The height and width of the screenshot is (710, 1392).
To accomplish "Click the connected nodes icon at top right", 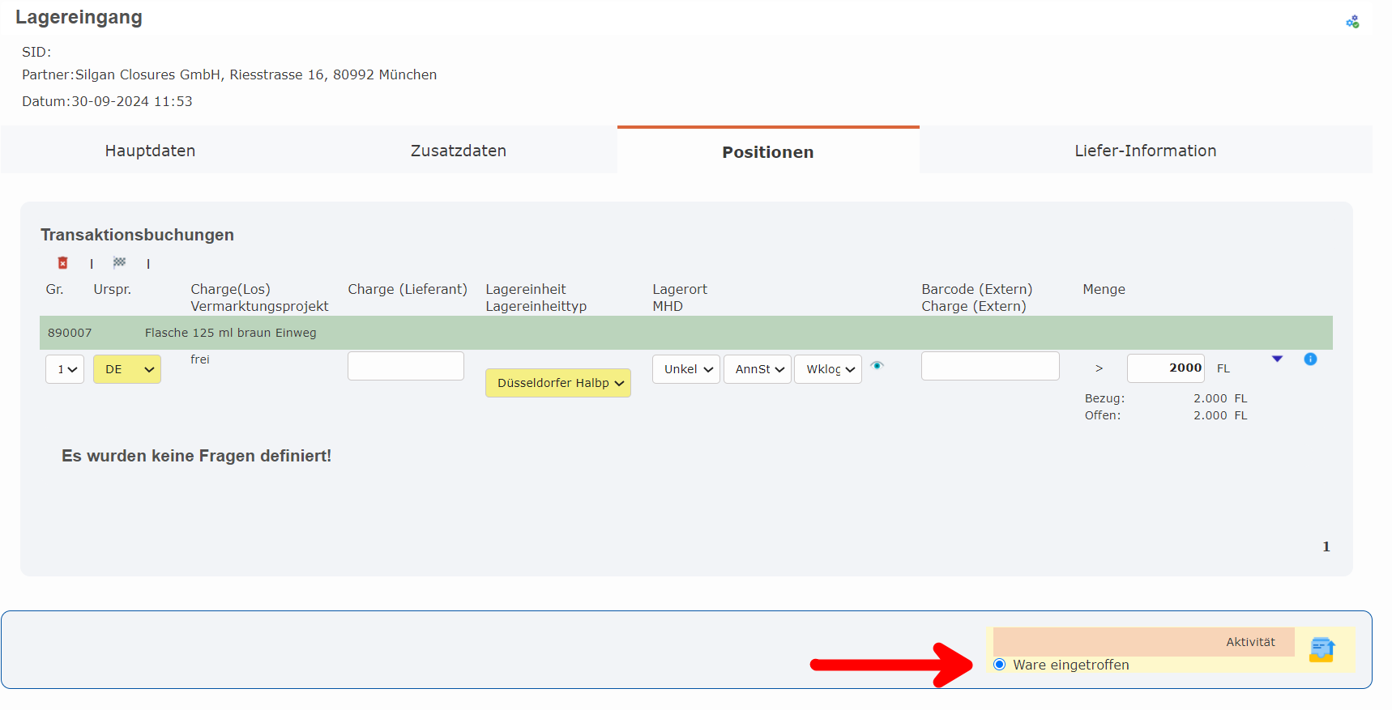I will (x=1352, y=22).
